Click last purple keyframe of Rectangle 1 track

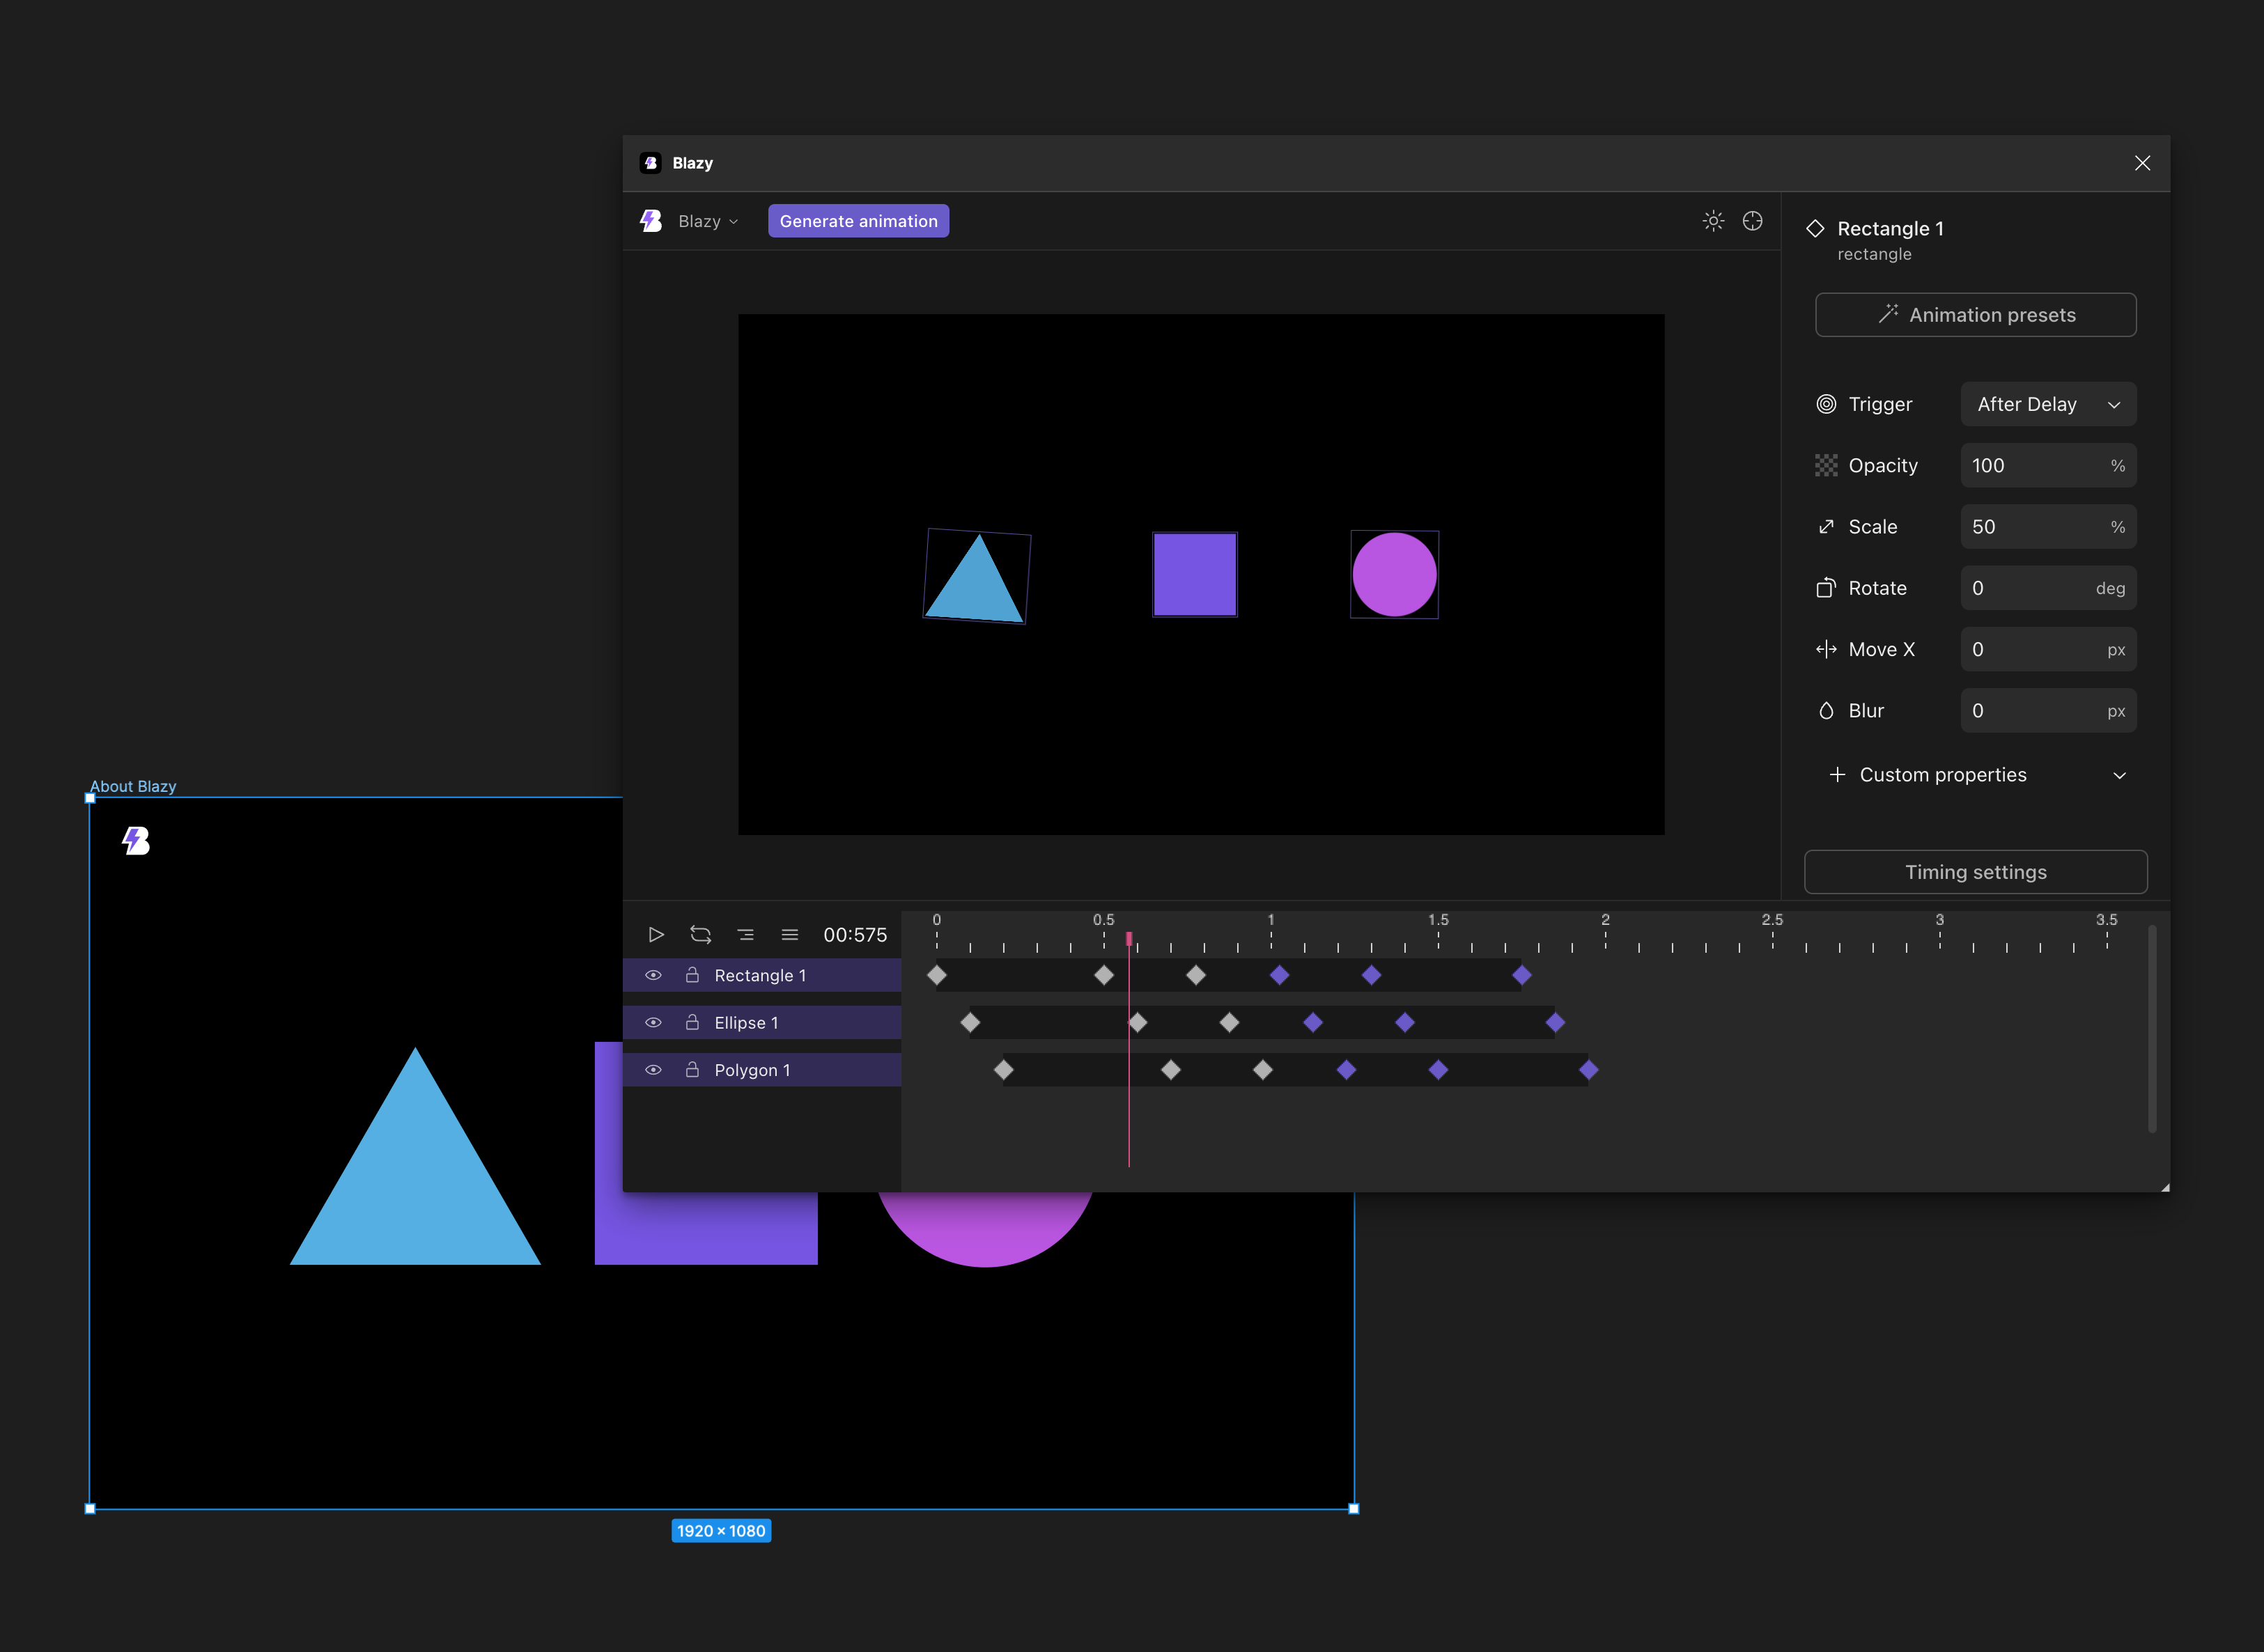1521,975
